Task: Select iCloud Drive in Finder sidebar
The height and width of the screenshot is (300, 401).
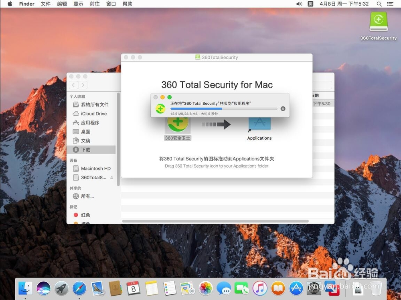Action: 91,114
